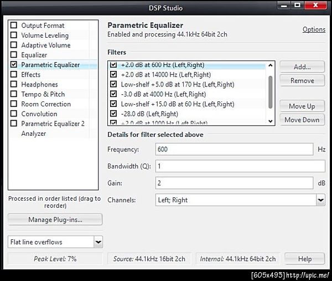Open the Options link
Viewport: 332px width, 281px height.
pyautogui.click(x=314, y=29)
